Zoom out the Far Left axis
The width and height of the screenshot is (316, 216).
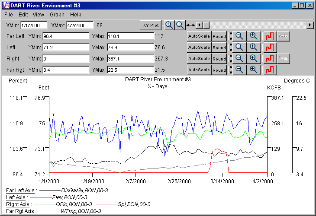coord(239,36)
